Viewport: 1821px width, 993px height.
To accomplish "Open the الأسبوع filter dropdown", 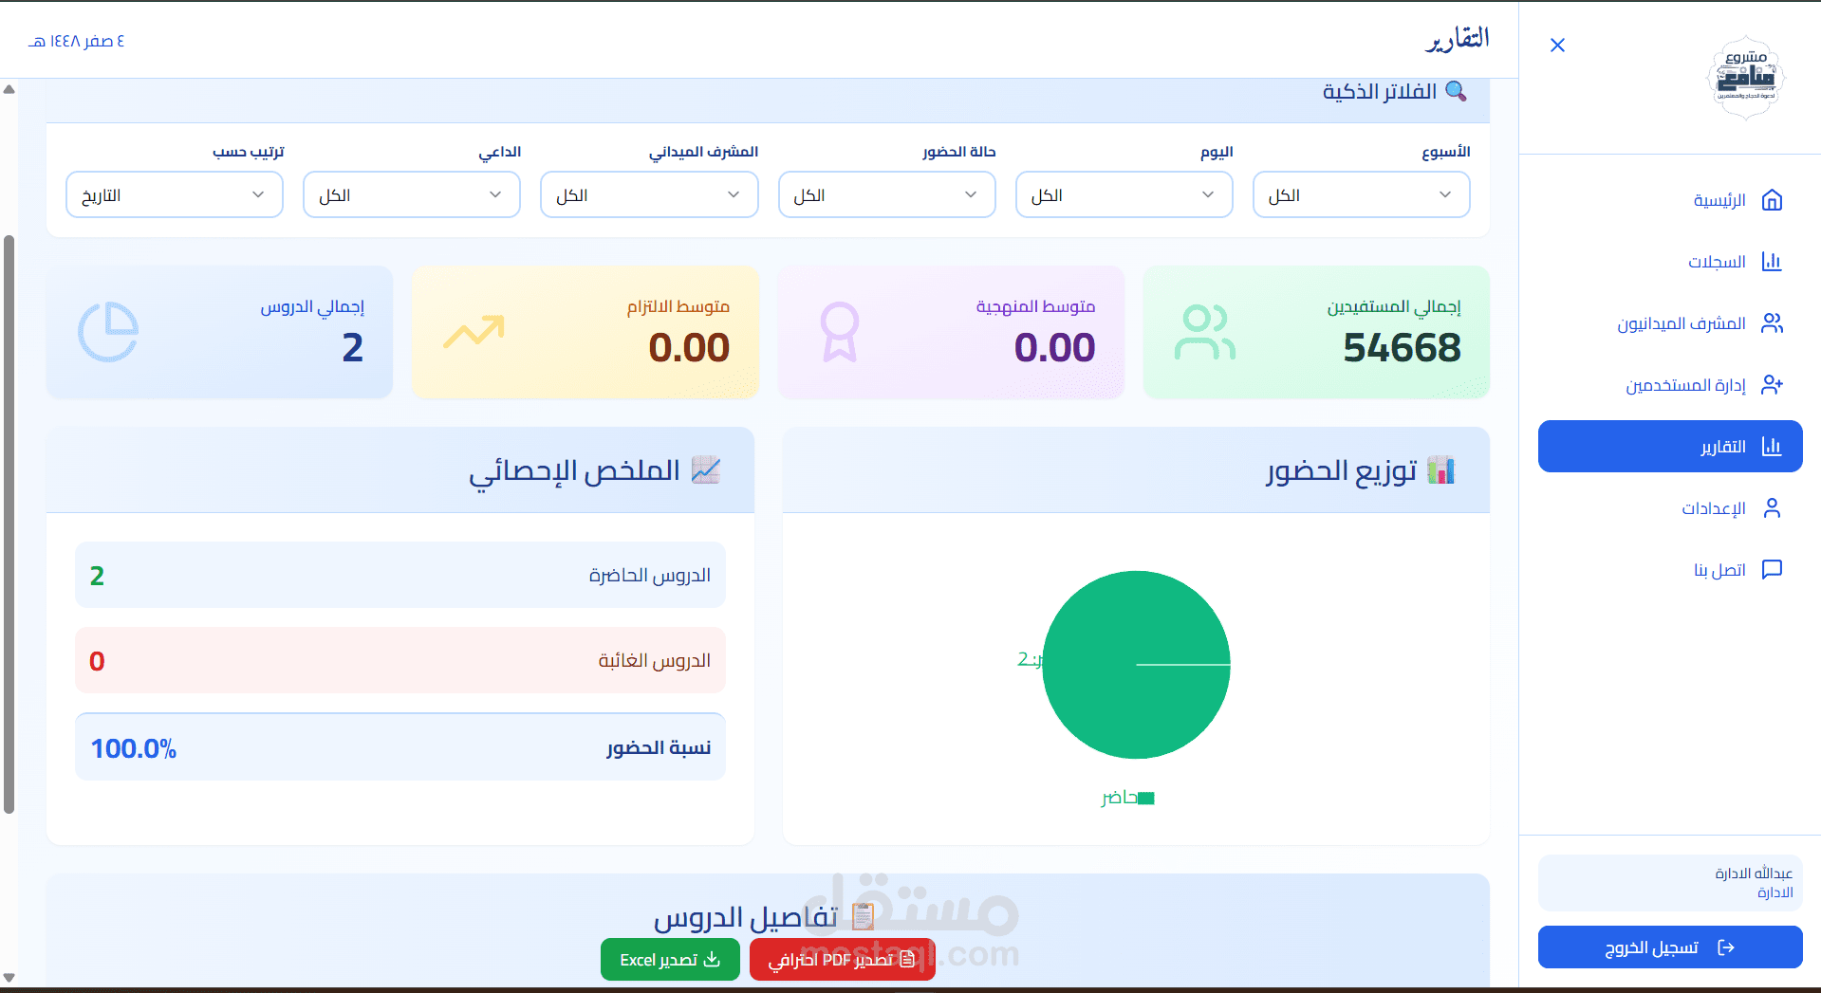I will click(x=1362, y=194).
